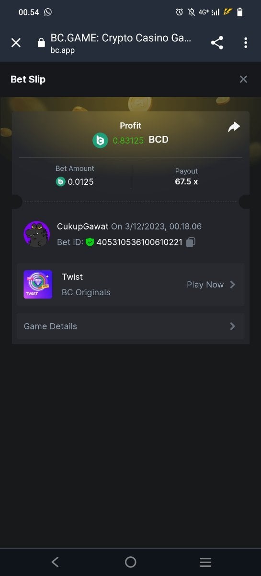Close the browser tab with X
This screenshot has width=261, height=576.
coord(16,43)
